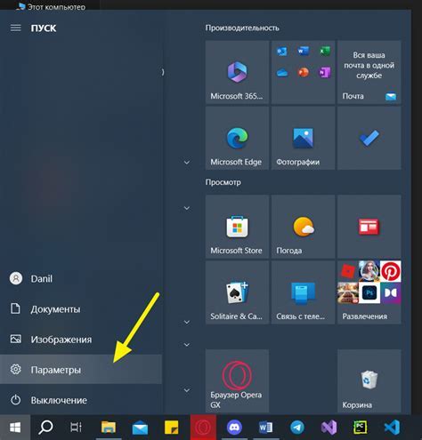Expand the chevron beside Microsoft Edge tile

(x=187, y=163)
